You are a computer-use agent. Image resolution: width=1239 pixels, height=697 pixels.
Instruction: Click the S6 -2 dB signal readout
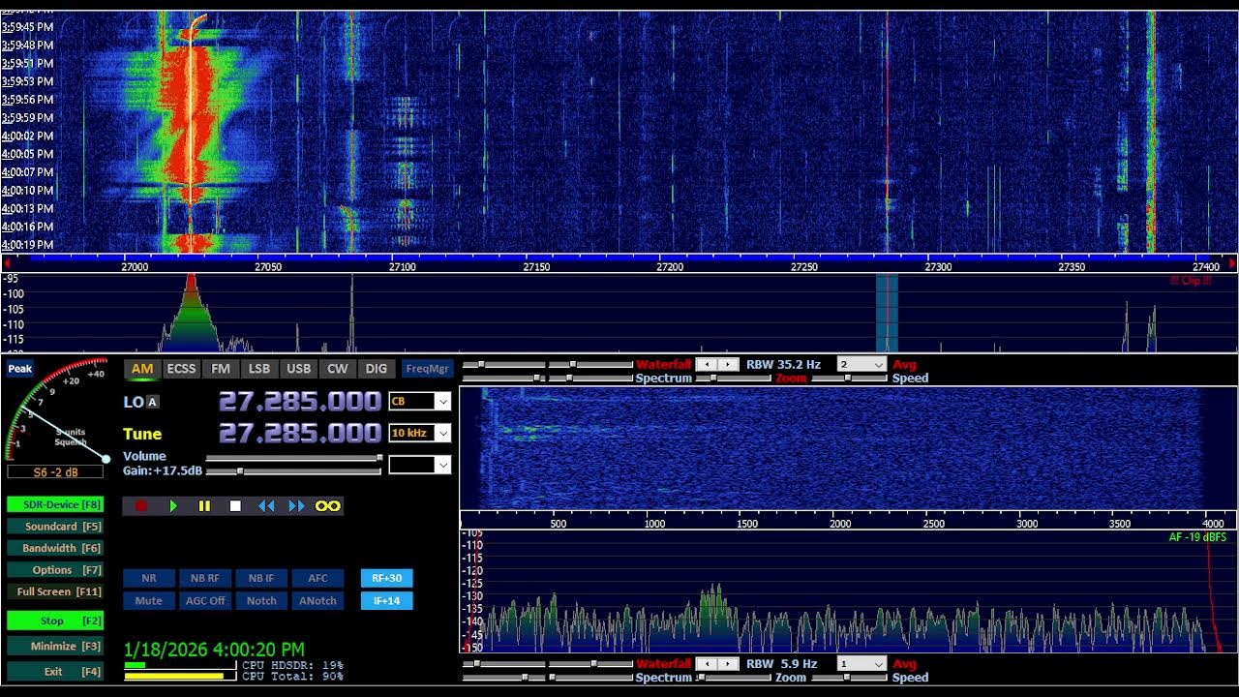pos(55,472)
